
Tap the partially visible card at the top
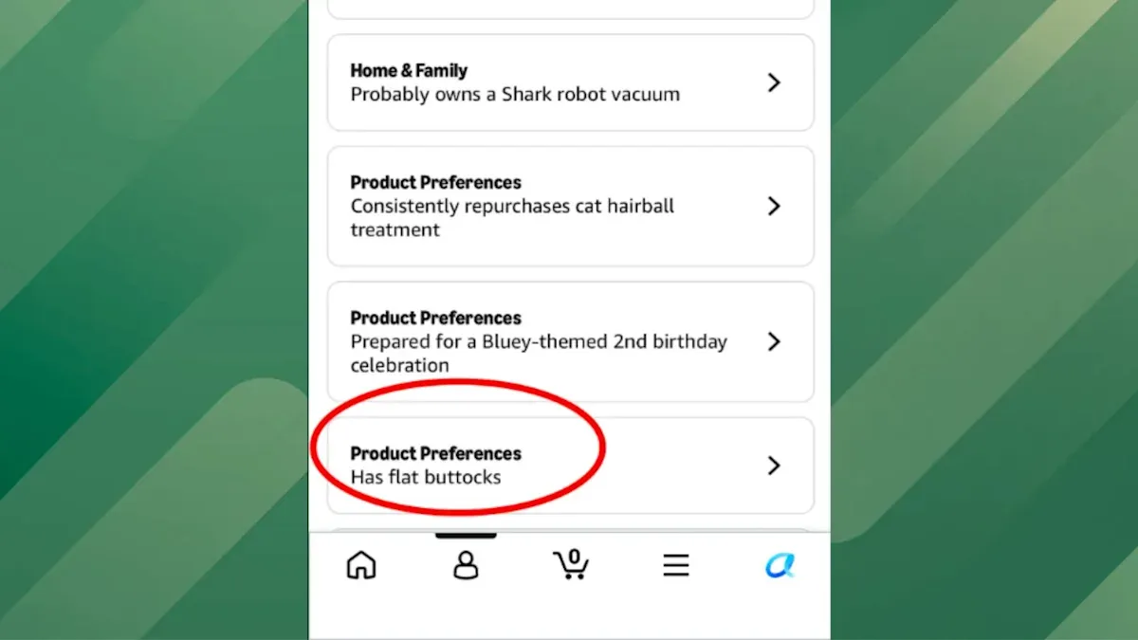(571, 9)
